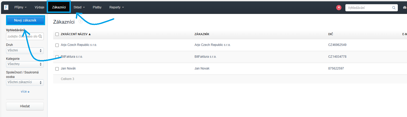
Task: Open the Příjmy menu
Action: point(20,7)
